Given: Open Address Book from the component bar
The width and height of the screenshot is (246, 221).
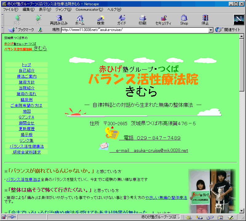Looking at the screenshot, I should pos(220,217).
